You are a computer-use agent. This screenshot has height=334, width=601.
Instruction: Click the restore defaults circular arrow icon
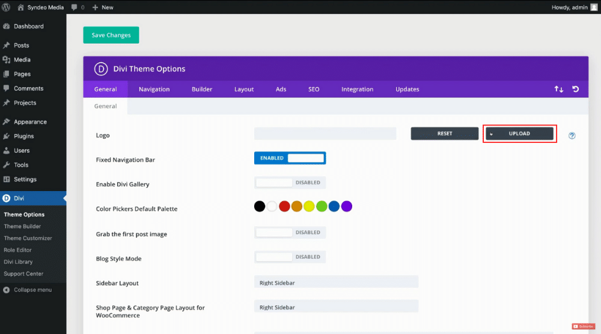coord(575,89)
